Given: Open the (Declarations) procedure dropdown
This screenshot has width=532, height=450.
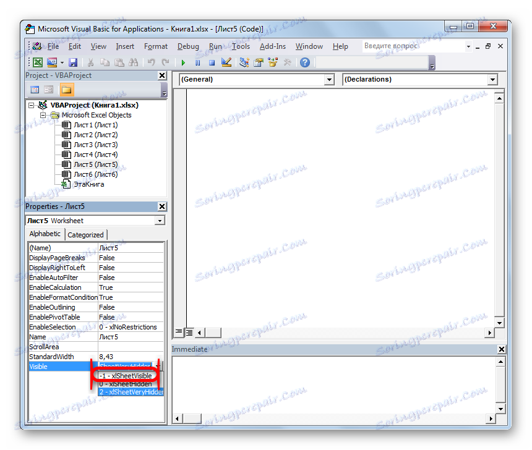Looking at the screenshot, I should tap(492, 80).
